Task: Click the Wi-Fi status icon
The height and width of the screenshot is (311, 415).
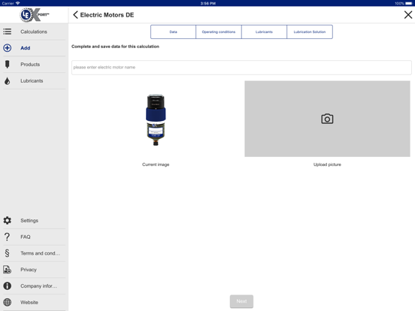Action: [x=18, y=3]
